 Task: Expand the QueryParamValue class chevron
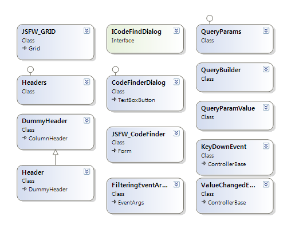[266, 108]
